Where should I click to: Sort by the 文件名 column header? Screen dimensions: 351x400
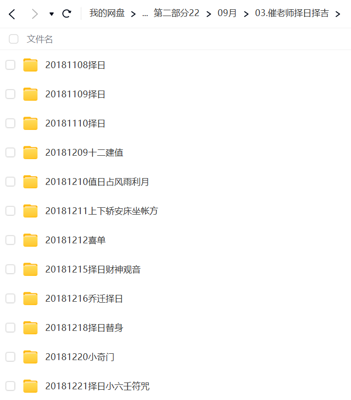click(40, 39)
